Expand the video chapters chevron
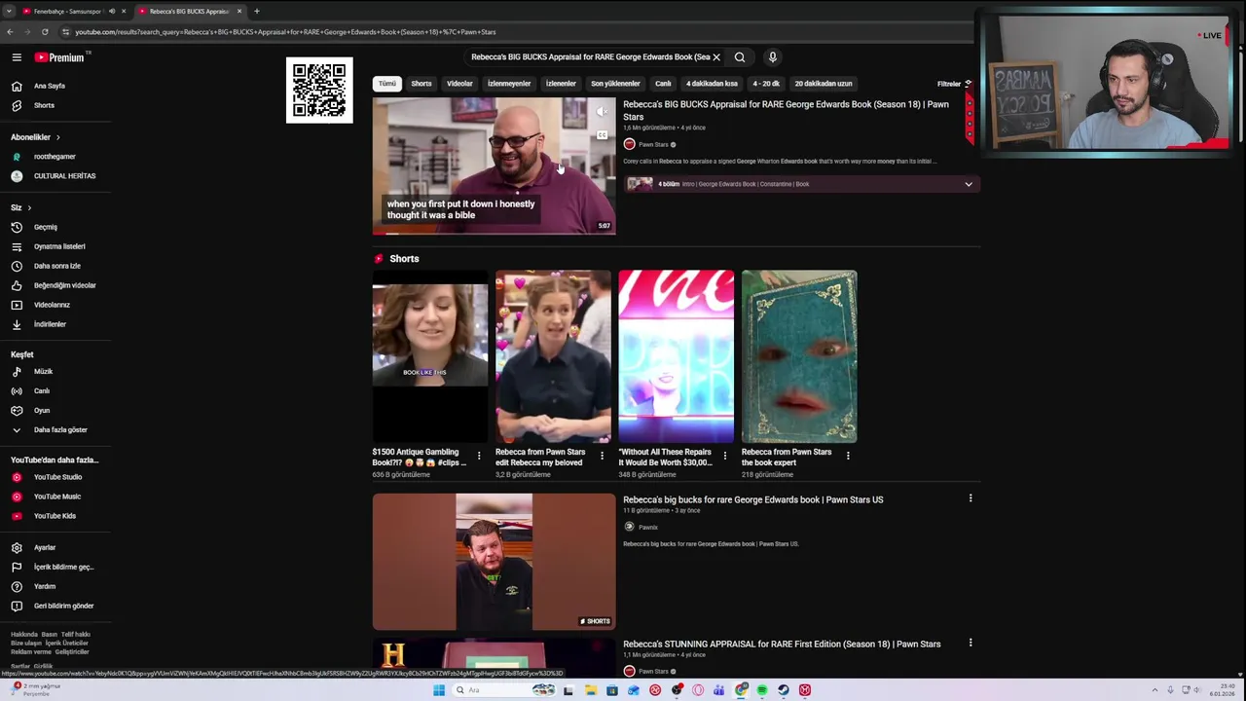The width and height of the screenshot is (1246, 701). (x=969, y=184)
